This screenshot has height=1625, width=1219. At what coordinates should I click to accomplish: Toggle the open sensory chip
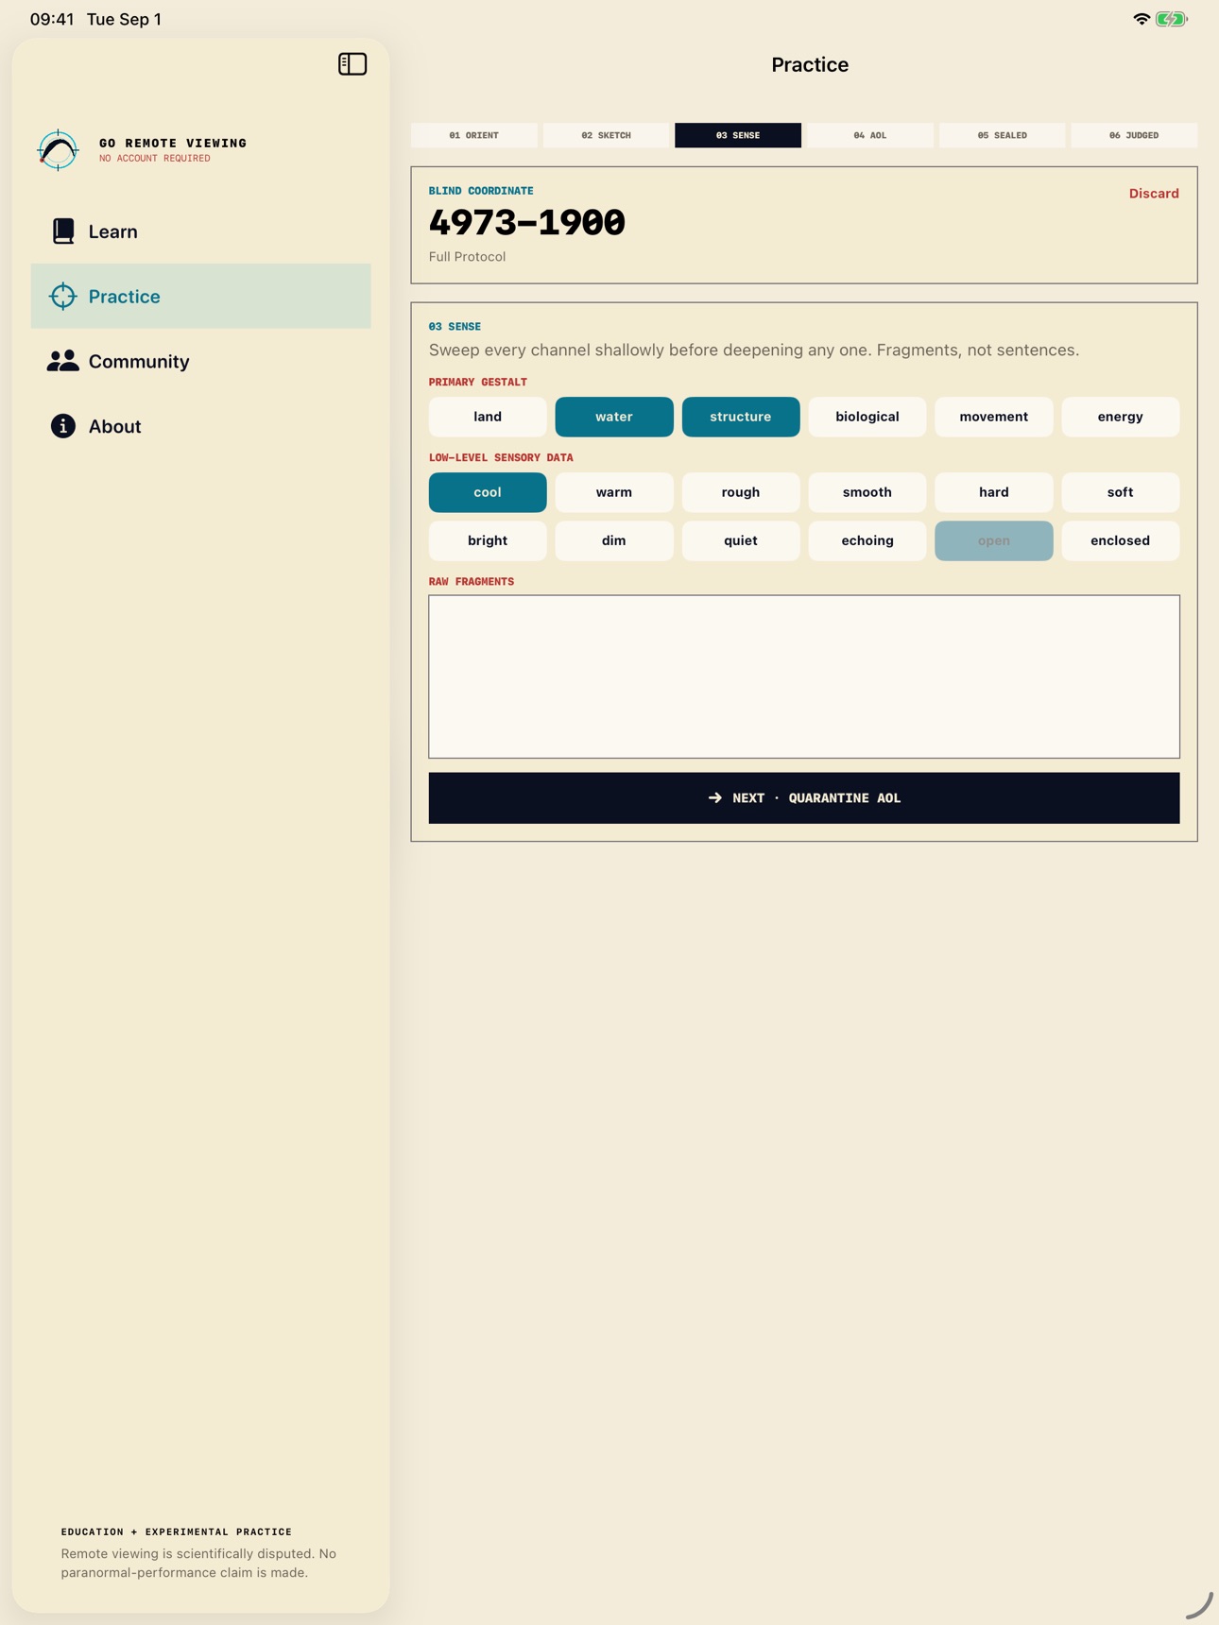[994, 540]
